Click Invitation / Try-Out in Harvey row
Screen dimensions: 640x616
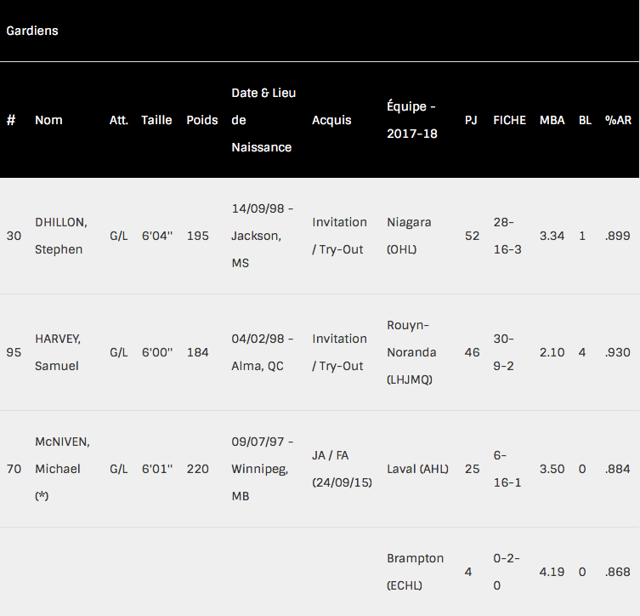point(340,352)
